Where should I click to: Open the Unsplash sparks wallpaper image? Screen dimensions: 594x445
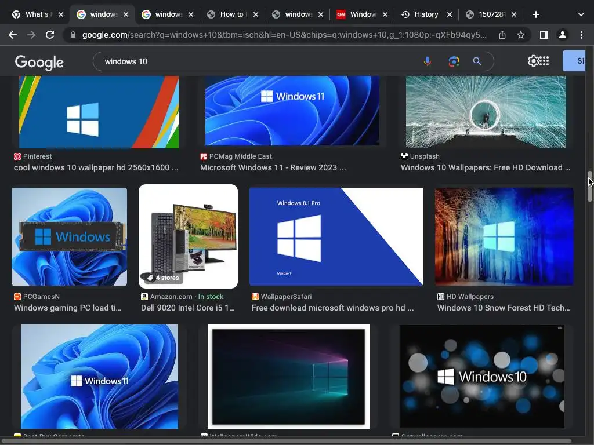pyautogui.click(x=486, y=112)
